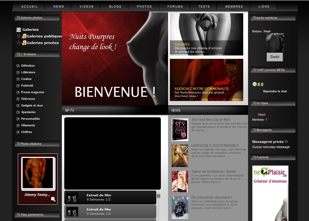Open the LIENS menu item

(x=264, y=7)
